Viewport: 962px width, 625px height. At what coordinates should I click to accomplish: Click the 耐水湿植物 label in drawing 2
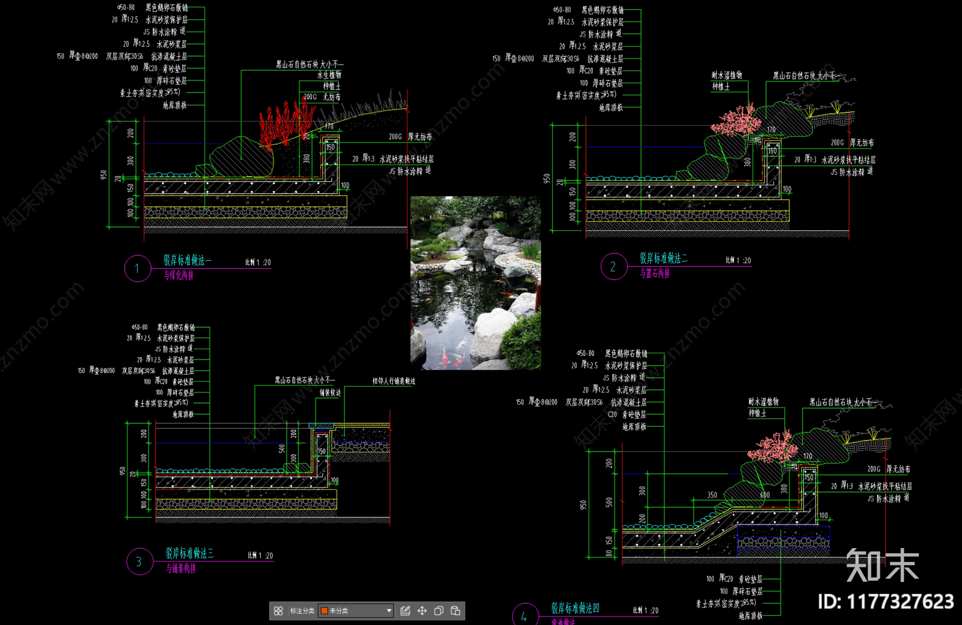(727, 75)
